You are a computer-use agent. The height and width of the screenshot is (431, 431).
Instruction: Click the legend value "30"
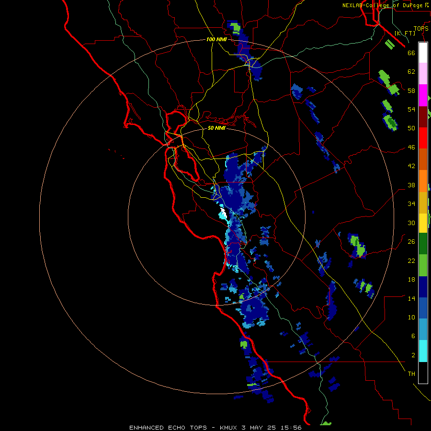pos(411,223)
